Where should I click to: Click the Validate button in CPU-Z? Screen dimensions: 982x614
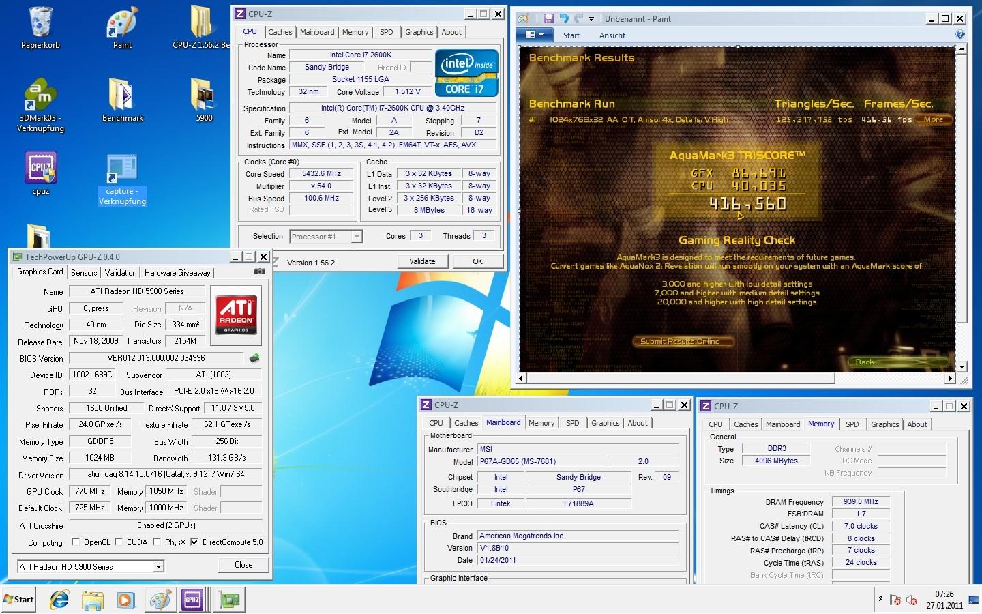click(422, 261)
